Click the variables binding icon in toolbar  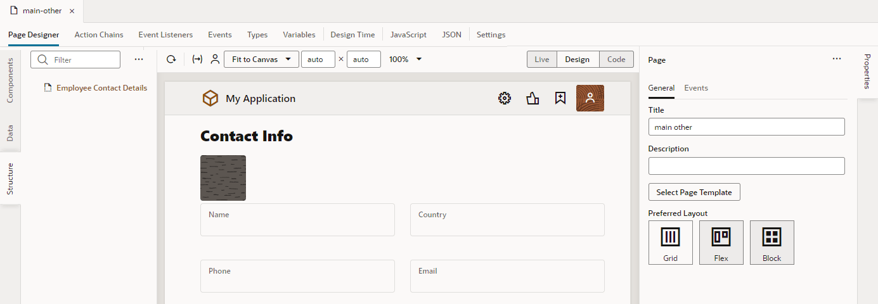(x=197, y=60)
